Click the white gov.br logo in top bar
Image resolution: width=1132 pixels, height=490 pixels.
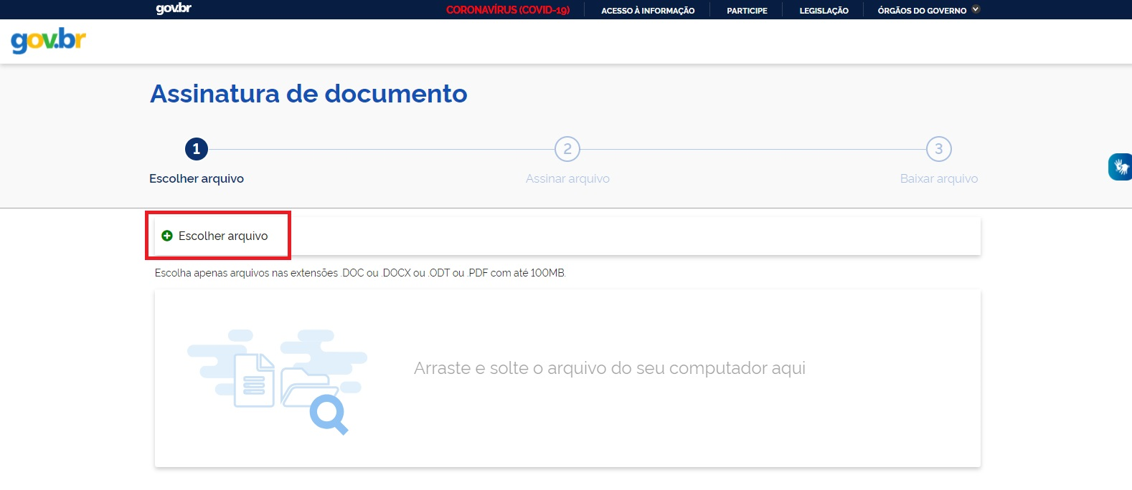(174, 9)
